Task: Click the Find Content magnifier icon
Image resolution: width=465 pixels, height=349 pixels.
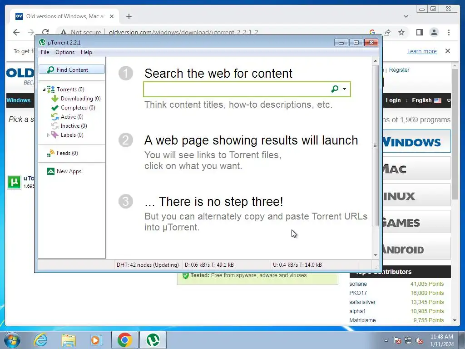Action: 51,70
